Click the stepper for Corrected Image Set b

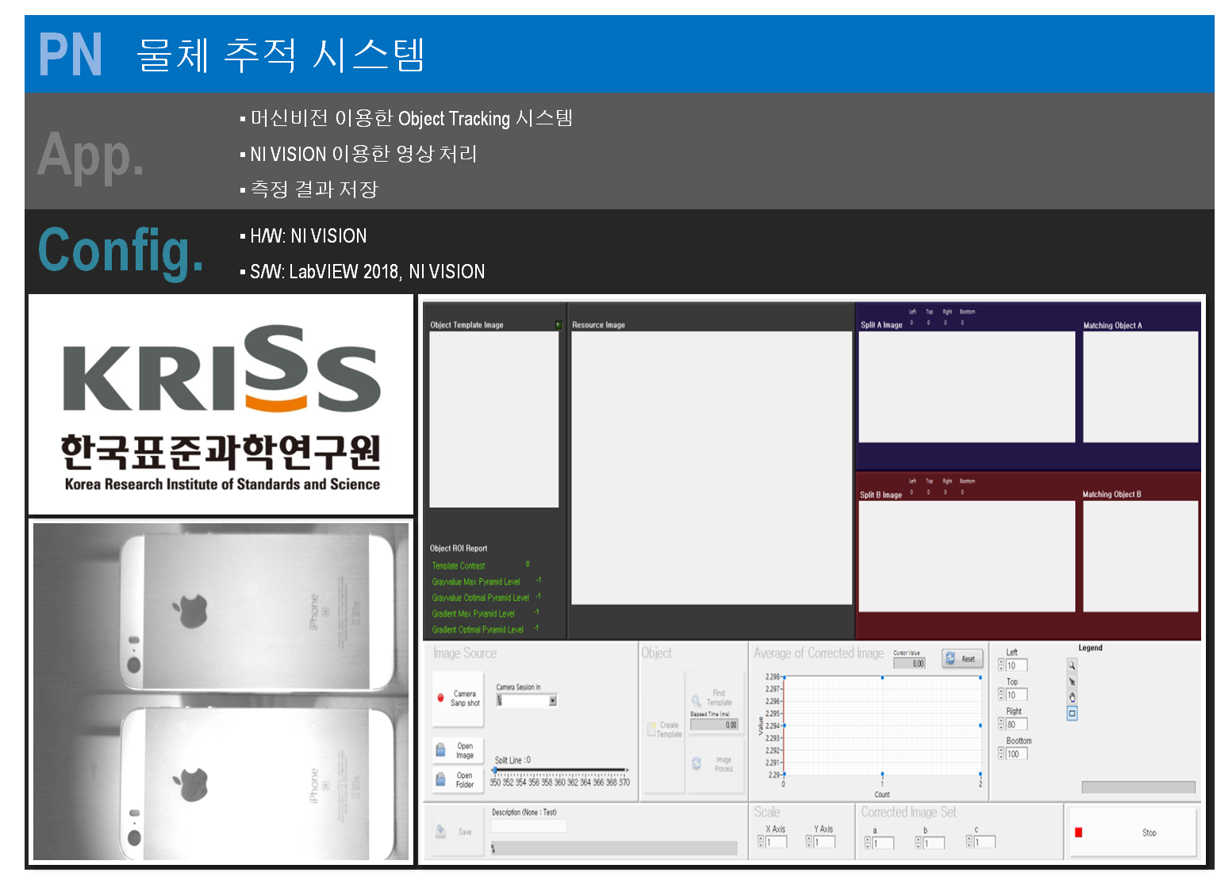pyautogui.click(x=919, y=843)
